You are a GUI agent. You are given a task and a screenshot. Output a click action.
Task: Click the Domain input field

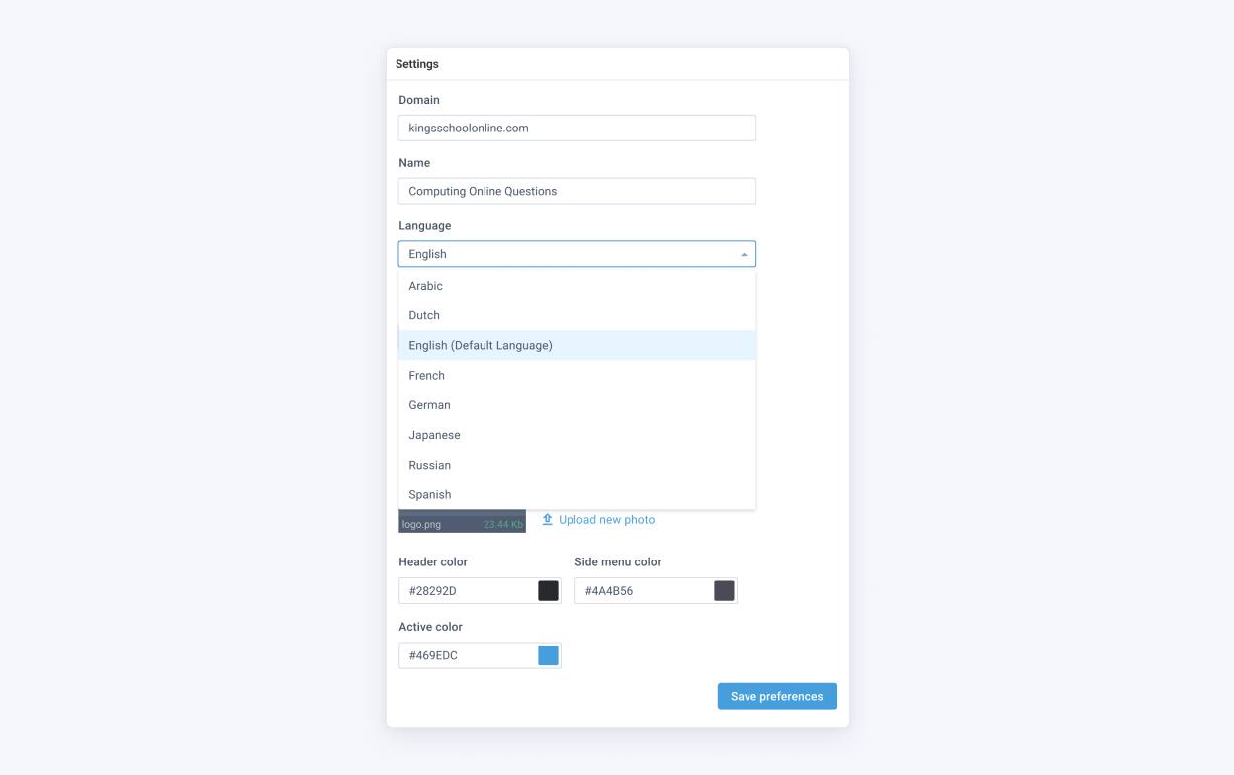(x=576, y=128)
